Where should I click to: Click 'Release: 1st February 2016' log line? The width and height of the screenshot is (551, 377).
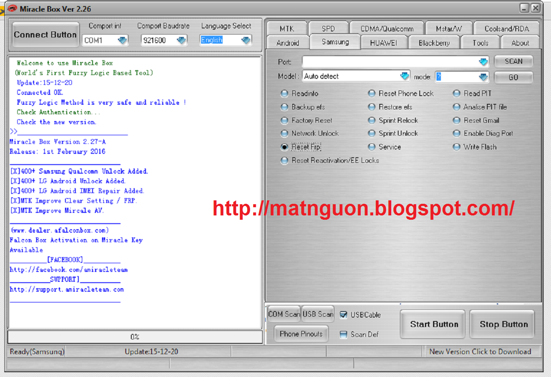(x=58, y=152)
